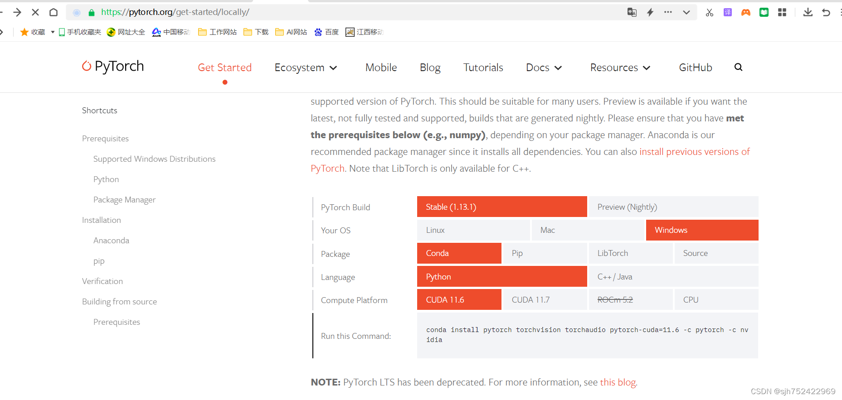This screenshot has height=400, width=842.
Task: Click the green padlock security icon
Action: coord(92,13)
